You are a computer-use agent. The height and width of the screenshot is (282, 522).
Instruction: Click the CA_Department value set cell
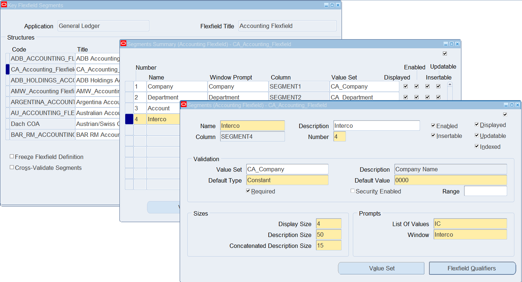tap(364, 97)
